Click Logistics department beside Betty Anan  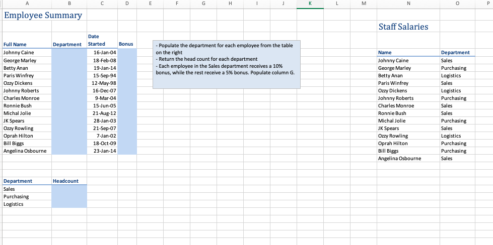coord(457,75)
